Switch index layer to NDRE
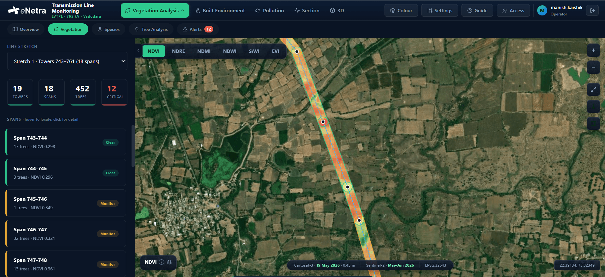The width and height of the screenshot is (605, 277). click(179, 51)
